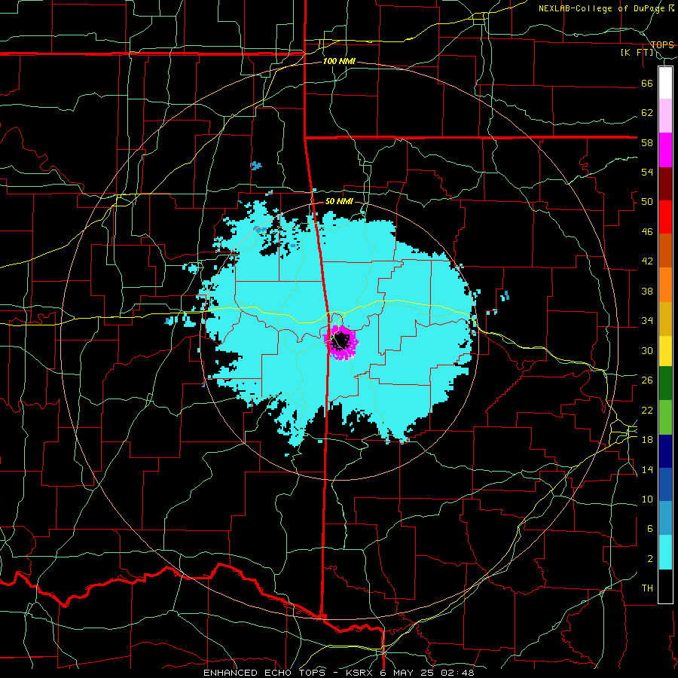Click the 'KSRX' station identifier

(x=361, y=673)
